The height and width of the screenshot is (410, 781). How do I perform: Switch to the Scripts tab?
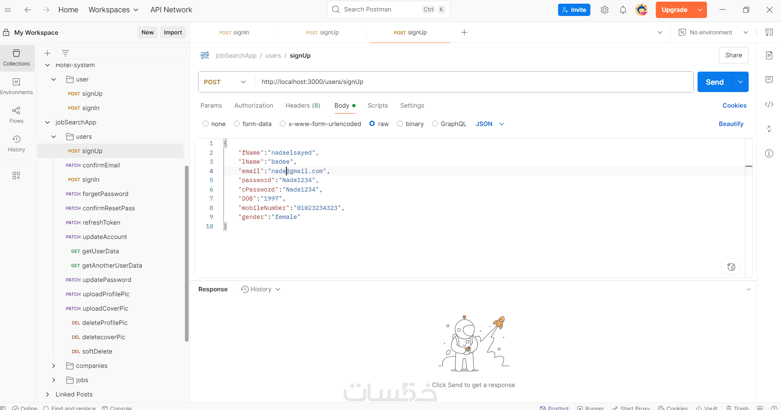click(378, 106)
